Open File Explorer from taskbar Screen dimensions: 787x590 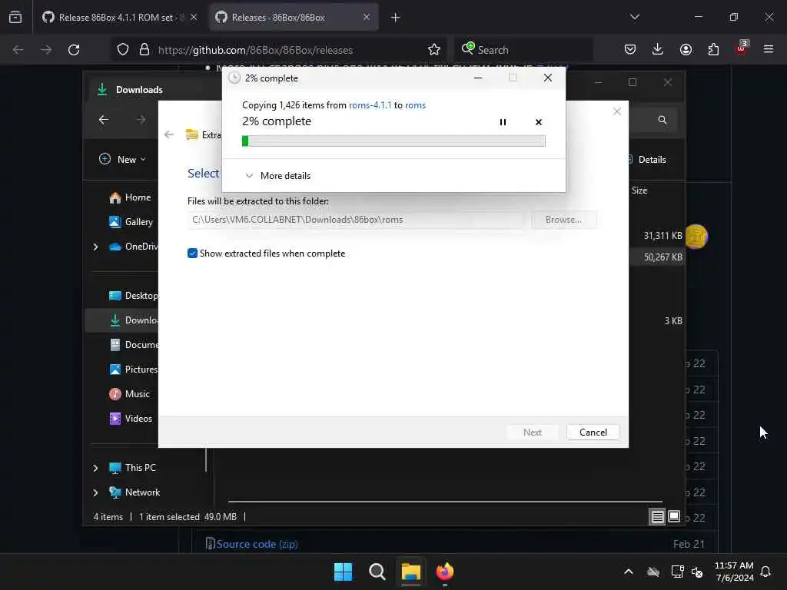410,572
